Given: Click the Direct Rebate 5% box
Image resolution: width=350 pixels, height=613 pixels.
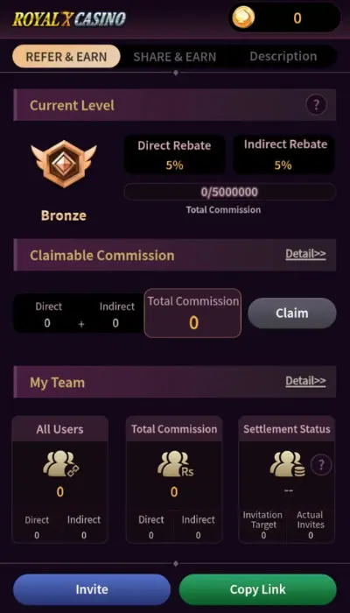Looking at the screenshot, I should (x=174, y=155).
